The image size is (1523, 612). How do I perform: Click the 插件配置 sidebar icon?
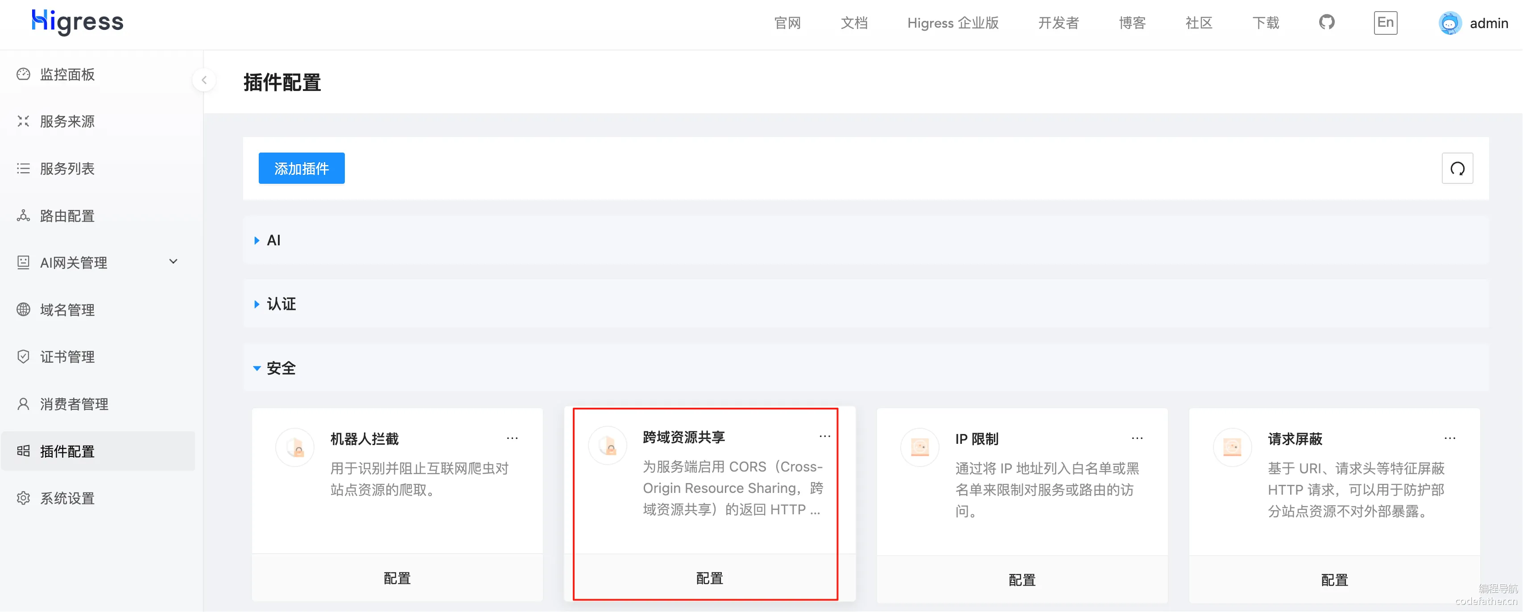coord(23,451)
